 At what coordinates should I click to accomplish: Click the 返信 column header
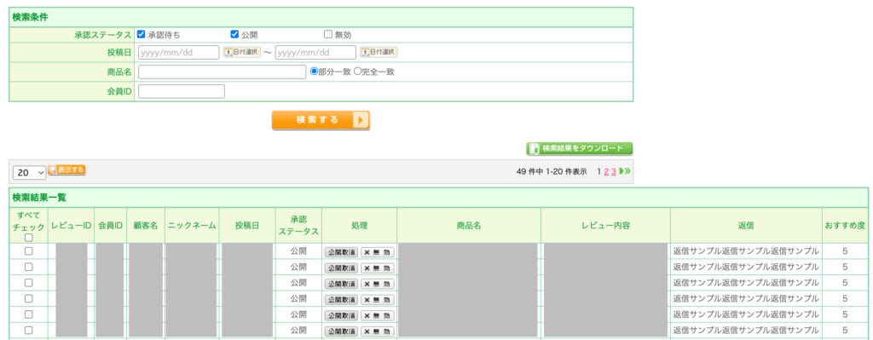pyautogui.click(x=746, y=225)
